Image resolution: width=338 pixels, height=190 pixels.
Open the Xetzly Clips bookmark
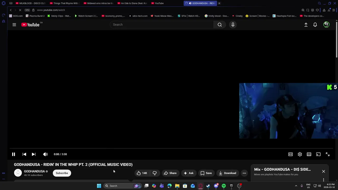59,16
